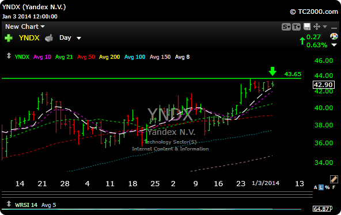Open the T dropdown button
341x215 pixels.
click(x=296, y=27)
